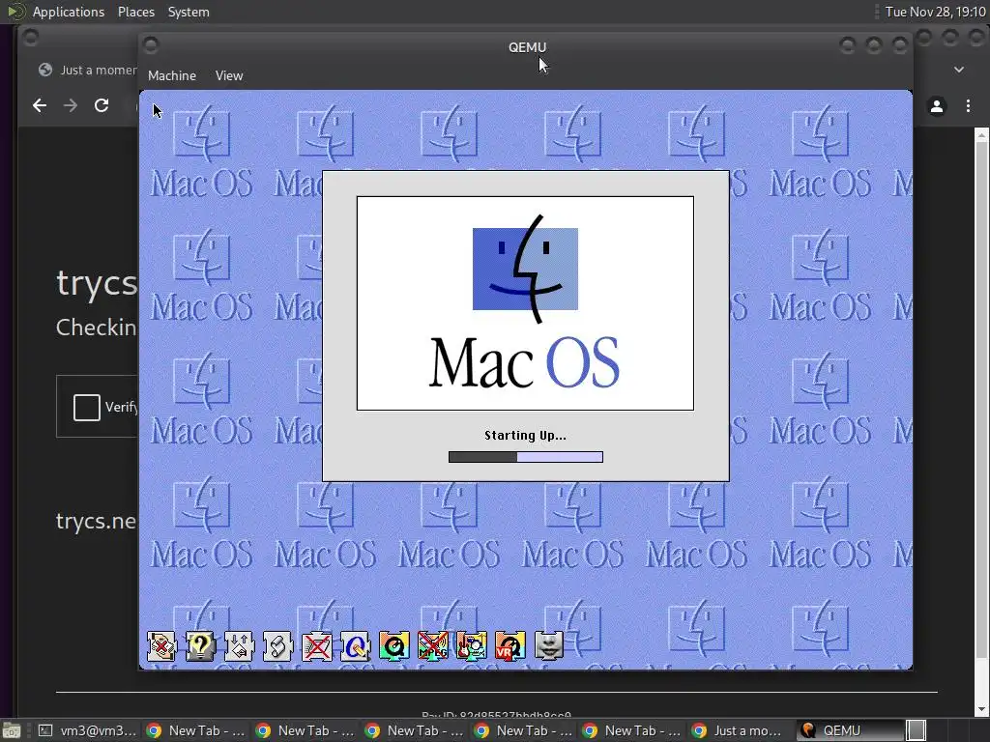Click the 'Mac OS' wordmark in startup dialog
The width and height of the screenshot is (990, 742).
pyautogui.click(x=525, y=362)
